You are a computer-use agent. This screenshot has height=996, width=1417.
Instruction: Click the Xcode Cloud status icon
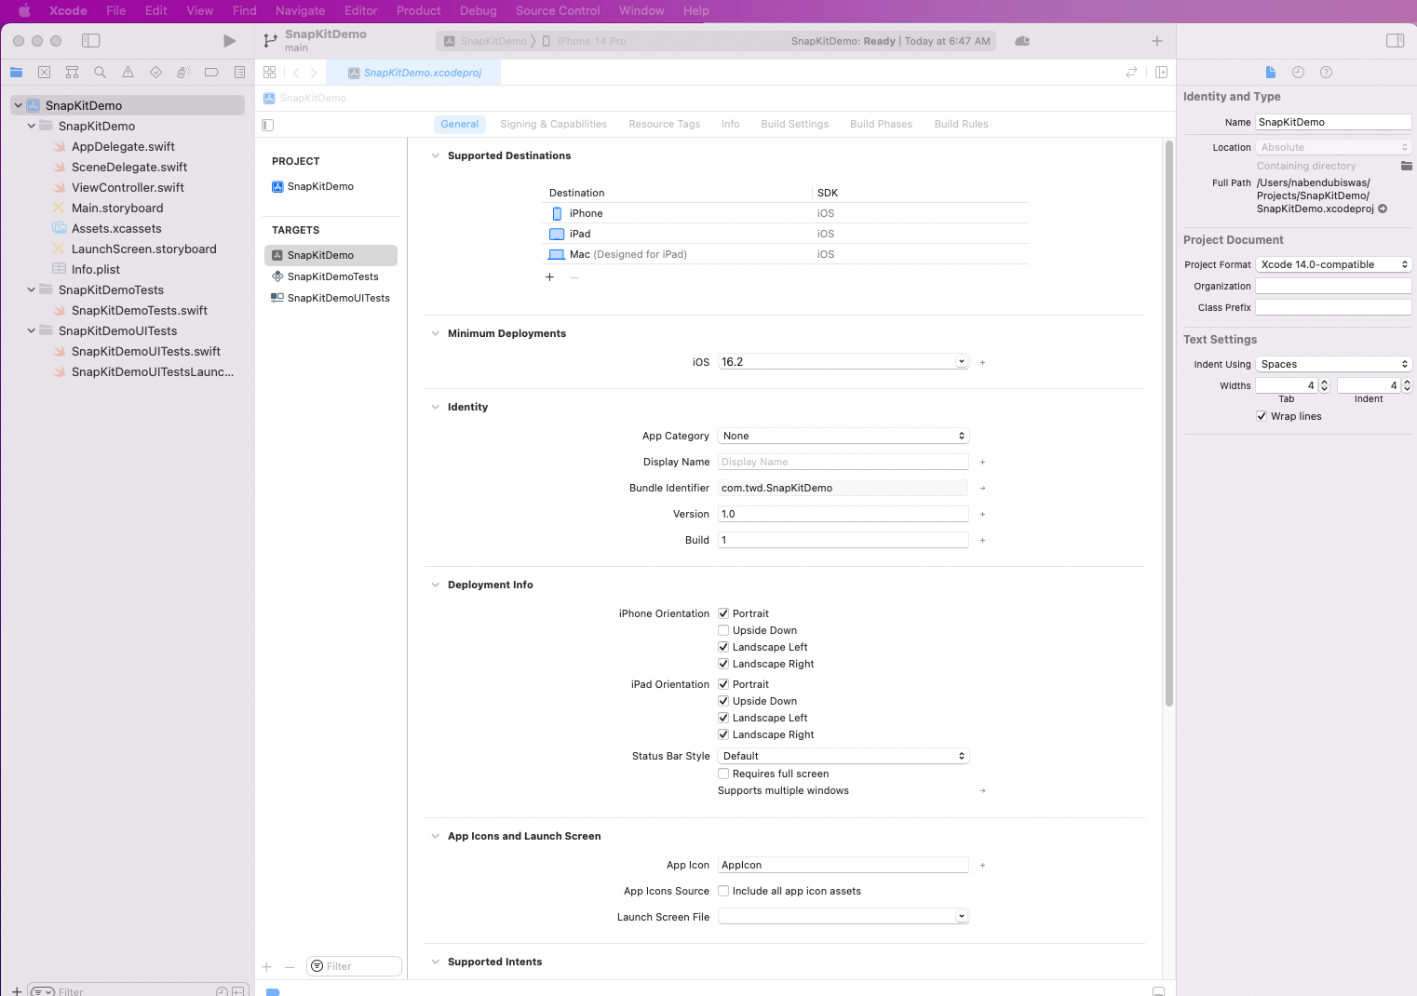[1022, 41]
